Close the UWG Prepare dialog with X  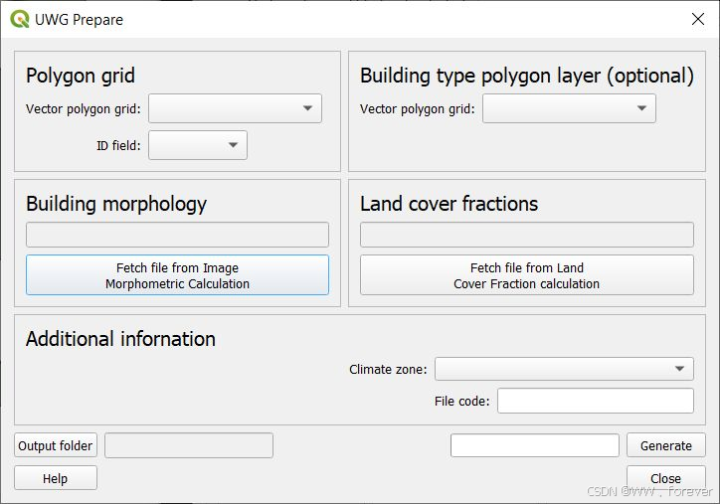(697, 19)
